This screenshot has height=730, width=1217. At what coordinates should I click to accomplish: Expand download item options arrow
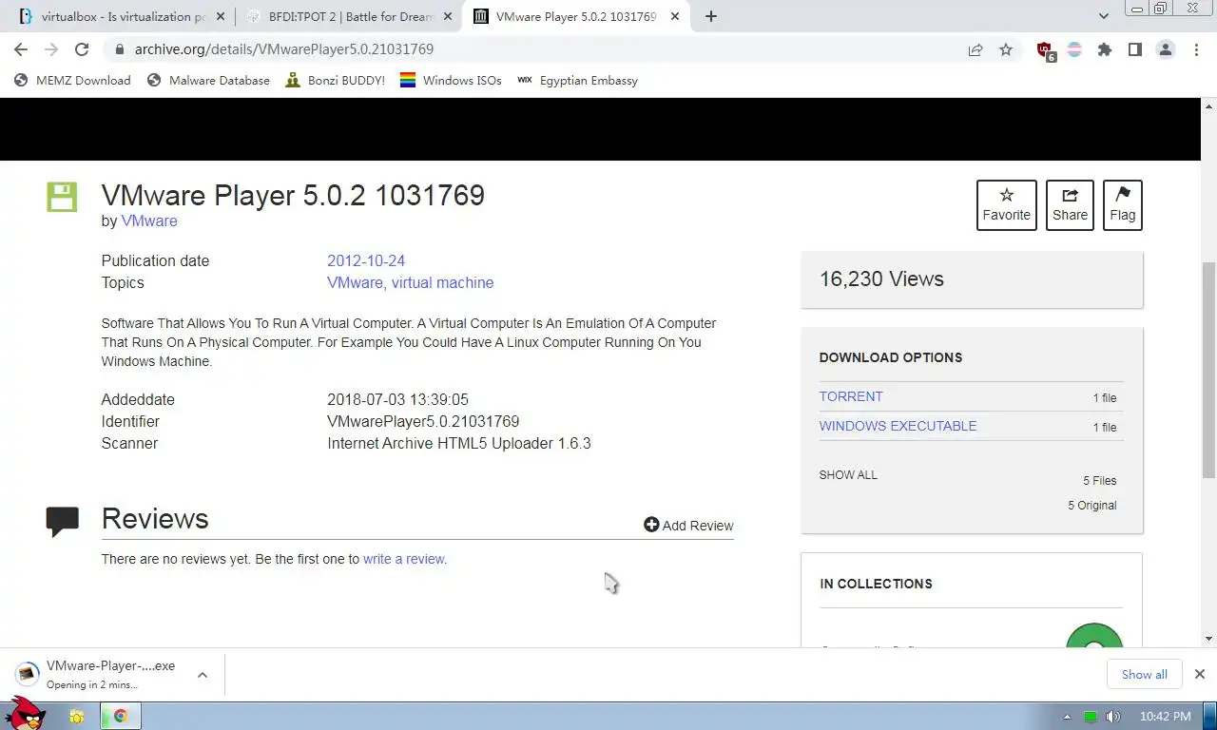[202, 675]
